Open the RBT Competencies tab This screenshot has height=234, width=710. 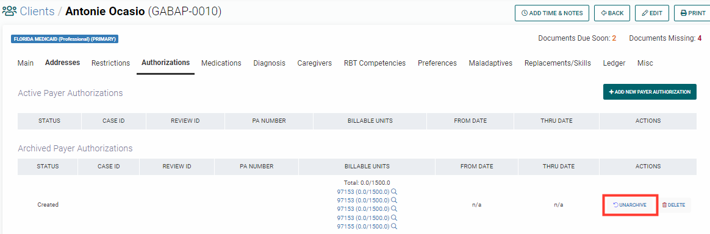point(375,63)
